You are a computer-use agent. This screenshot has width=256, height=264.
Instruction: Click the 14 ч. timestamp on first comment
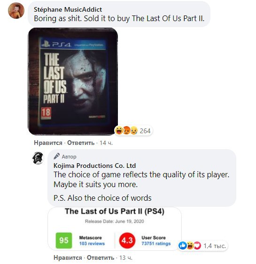106,143
